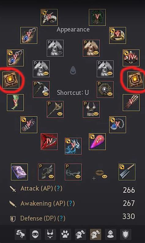Click the green armor chest slot

97,17
